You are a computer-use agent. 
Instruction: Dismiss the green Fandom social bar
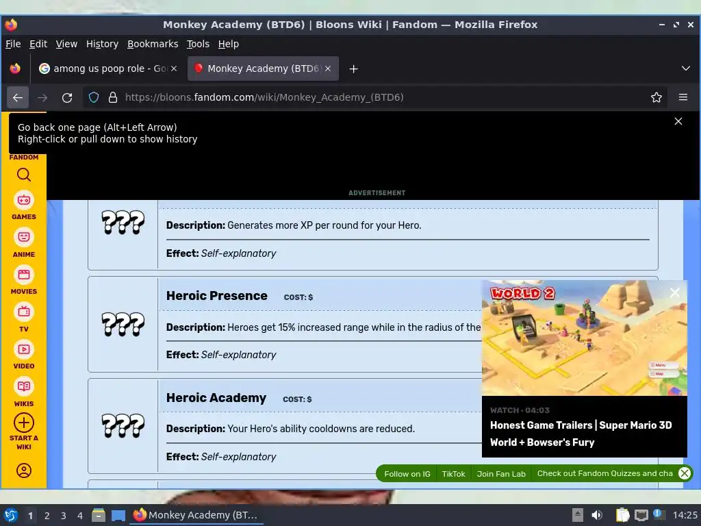pyautogui.click(x=685, y=473)
